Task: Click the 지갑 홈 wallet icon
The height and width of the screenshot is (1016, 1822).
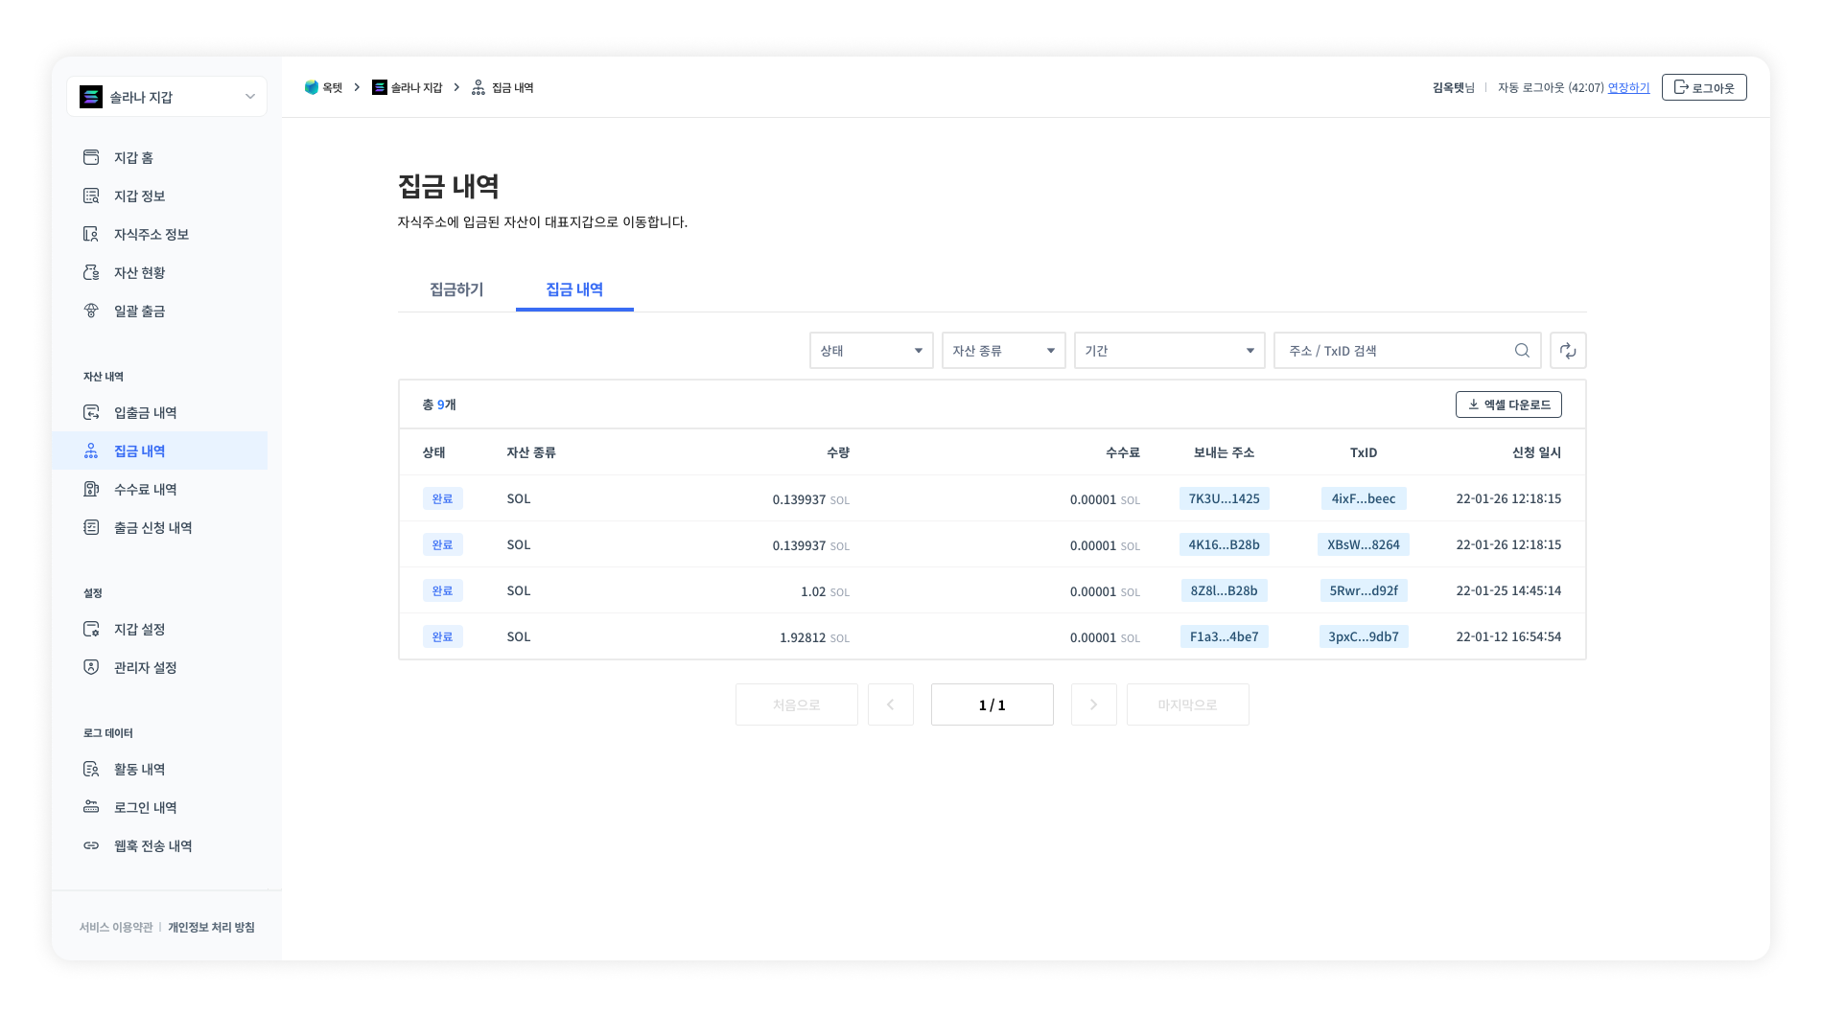Action: click(x=91, y=157)
